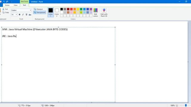
Task: Select Transparent background option
Action: click(x=40, y=12)
